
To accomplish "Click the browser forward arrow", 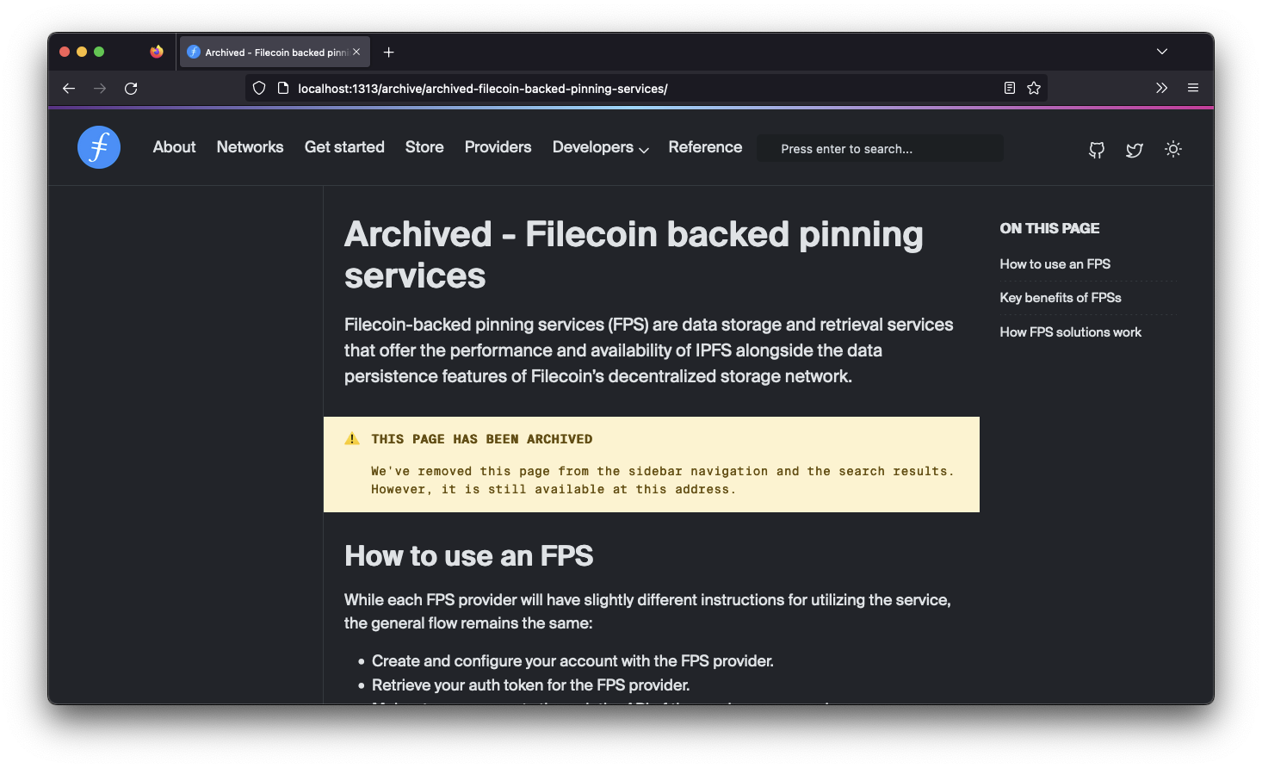I will coord(100,88).
